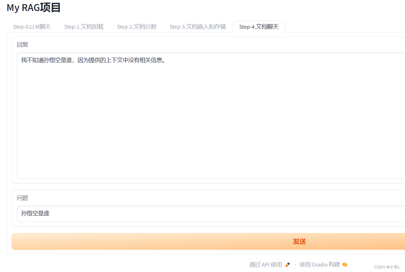
Task: Click the reply text 我不知道孙悟空是谁
Action: click(x=46, y=60)
